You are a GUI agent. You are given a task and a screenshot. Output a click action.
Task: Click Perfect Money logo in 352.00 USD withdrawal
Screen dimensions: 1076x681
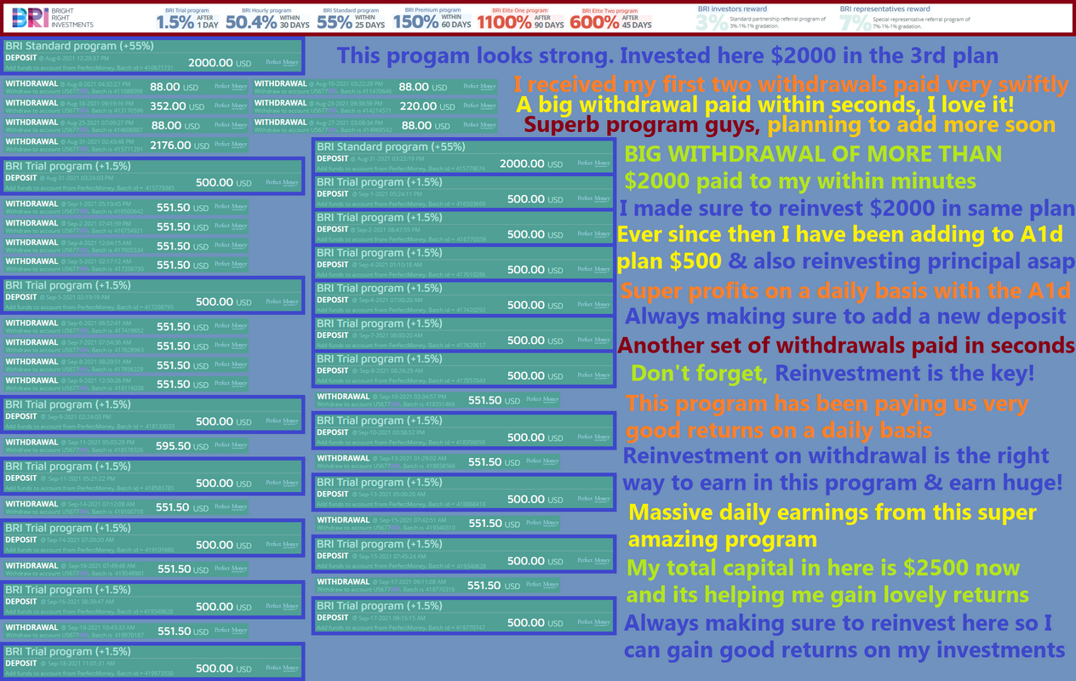230,106
